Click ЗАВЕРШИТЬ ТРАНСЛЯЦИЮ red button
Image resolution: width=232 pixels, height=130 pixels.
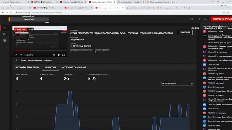[x=221, y=19]
